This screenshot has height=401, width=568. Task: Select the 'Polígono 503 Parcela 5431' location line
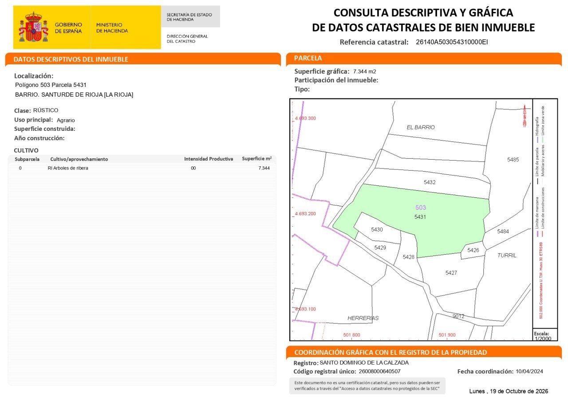click(x=51, y=85)
